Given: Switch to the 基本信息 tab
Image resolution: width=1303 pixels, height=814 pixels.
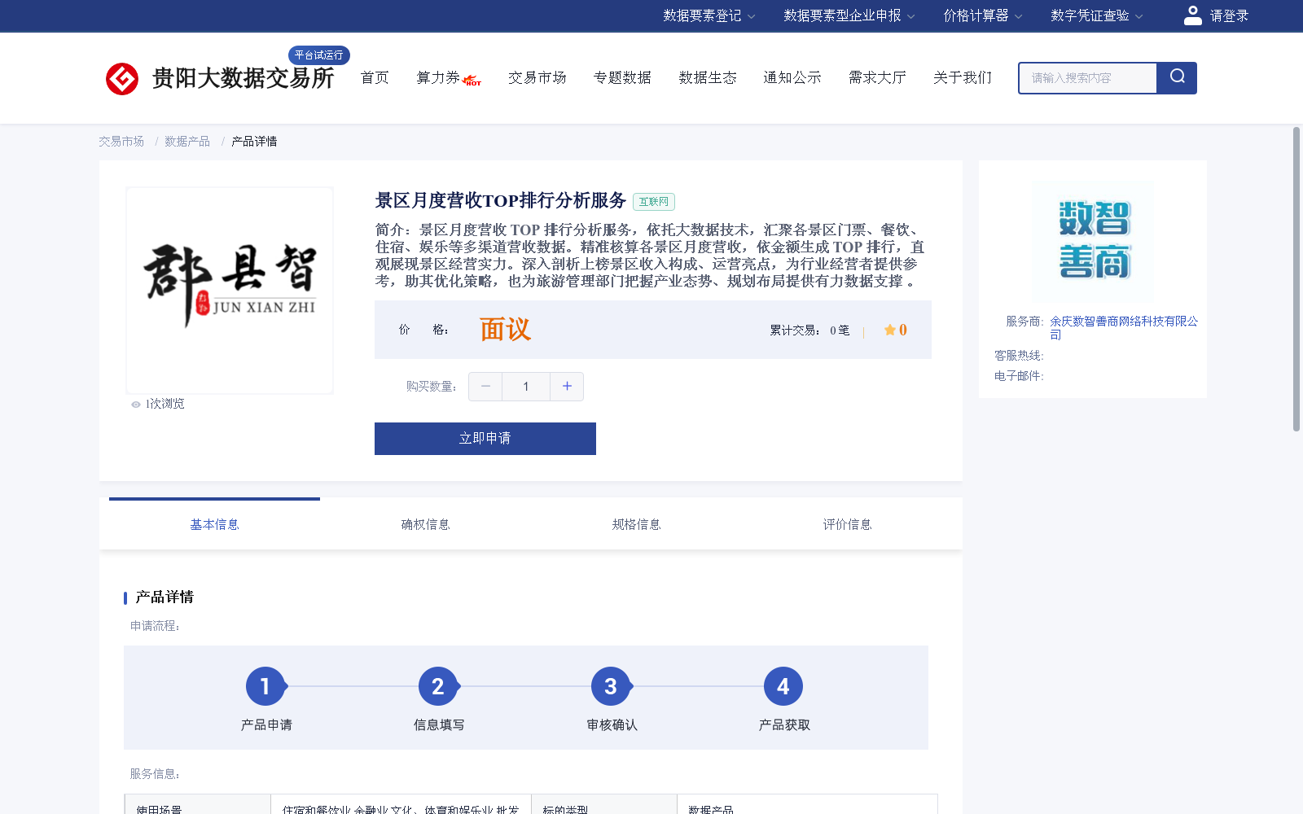Looking at the screenshot, I should pos(214,524).
